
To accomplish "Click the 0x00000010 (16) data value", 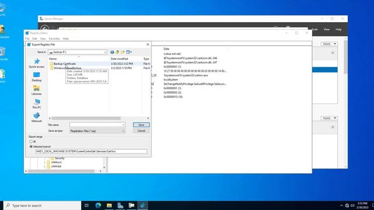I will (173, 97).
